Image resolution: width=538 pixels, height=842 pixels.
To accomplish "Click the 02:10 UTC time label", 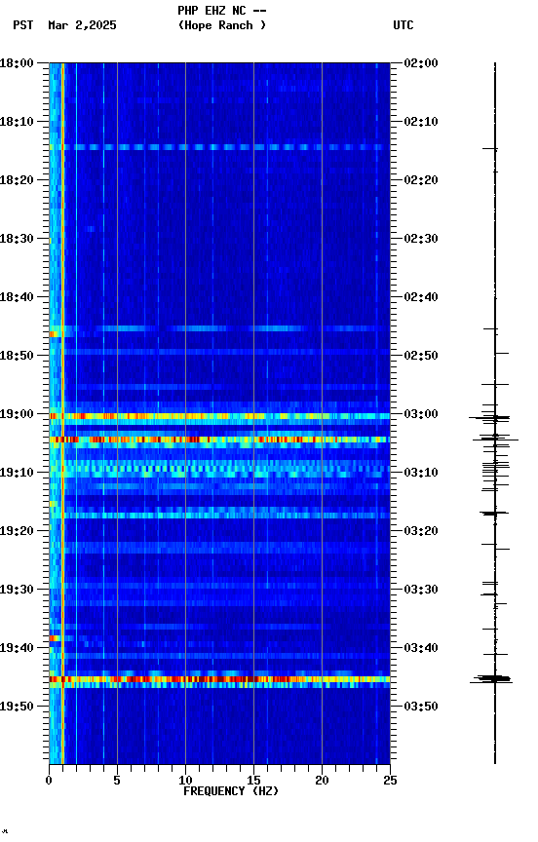I will point(421,122).
